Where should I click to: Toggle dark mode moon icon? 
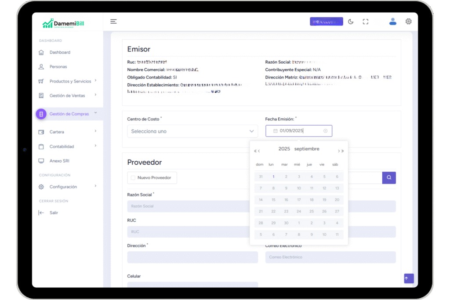pyautogui.click(x=351, y=22)
